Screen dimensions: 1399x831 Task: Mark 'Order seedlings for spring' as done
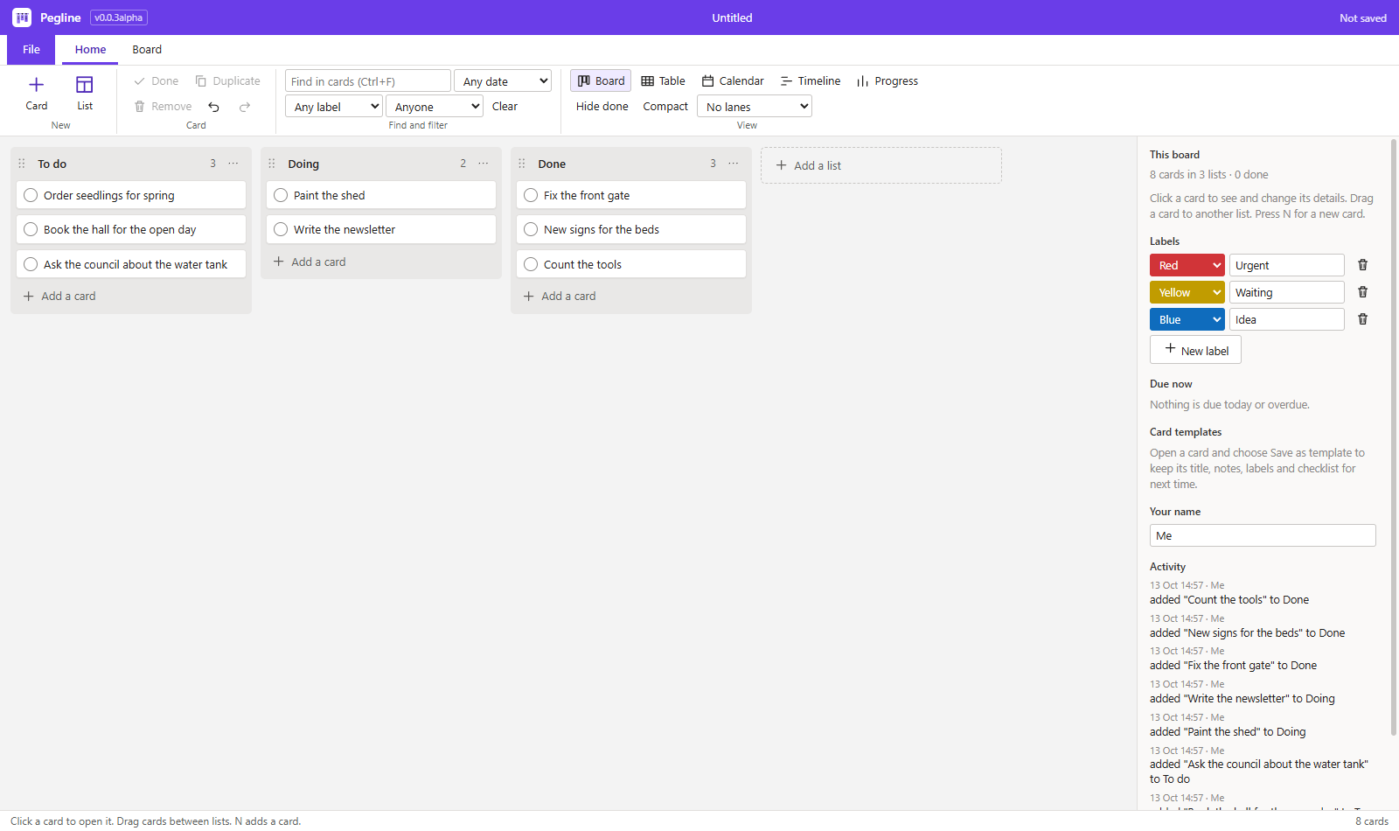[x=31, y=195]
